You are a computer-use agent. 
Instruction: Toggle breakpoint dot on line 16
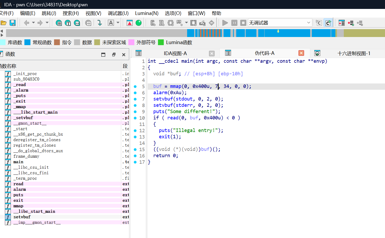point(135,156)
